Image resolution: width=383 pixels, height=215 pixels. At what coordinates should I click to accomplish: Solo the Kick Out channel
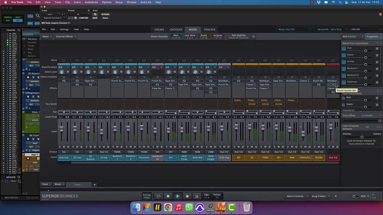59,147
